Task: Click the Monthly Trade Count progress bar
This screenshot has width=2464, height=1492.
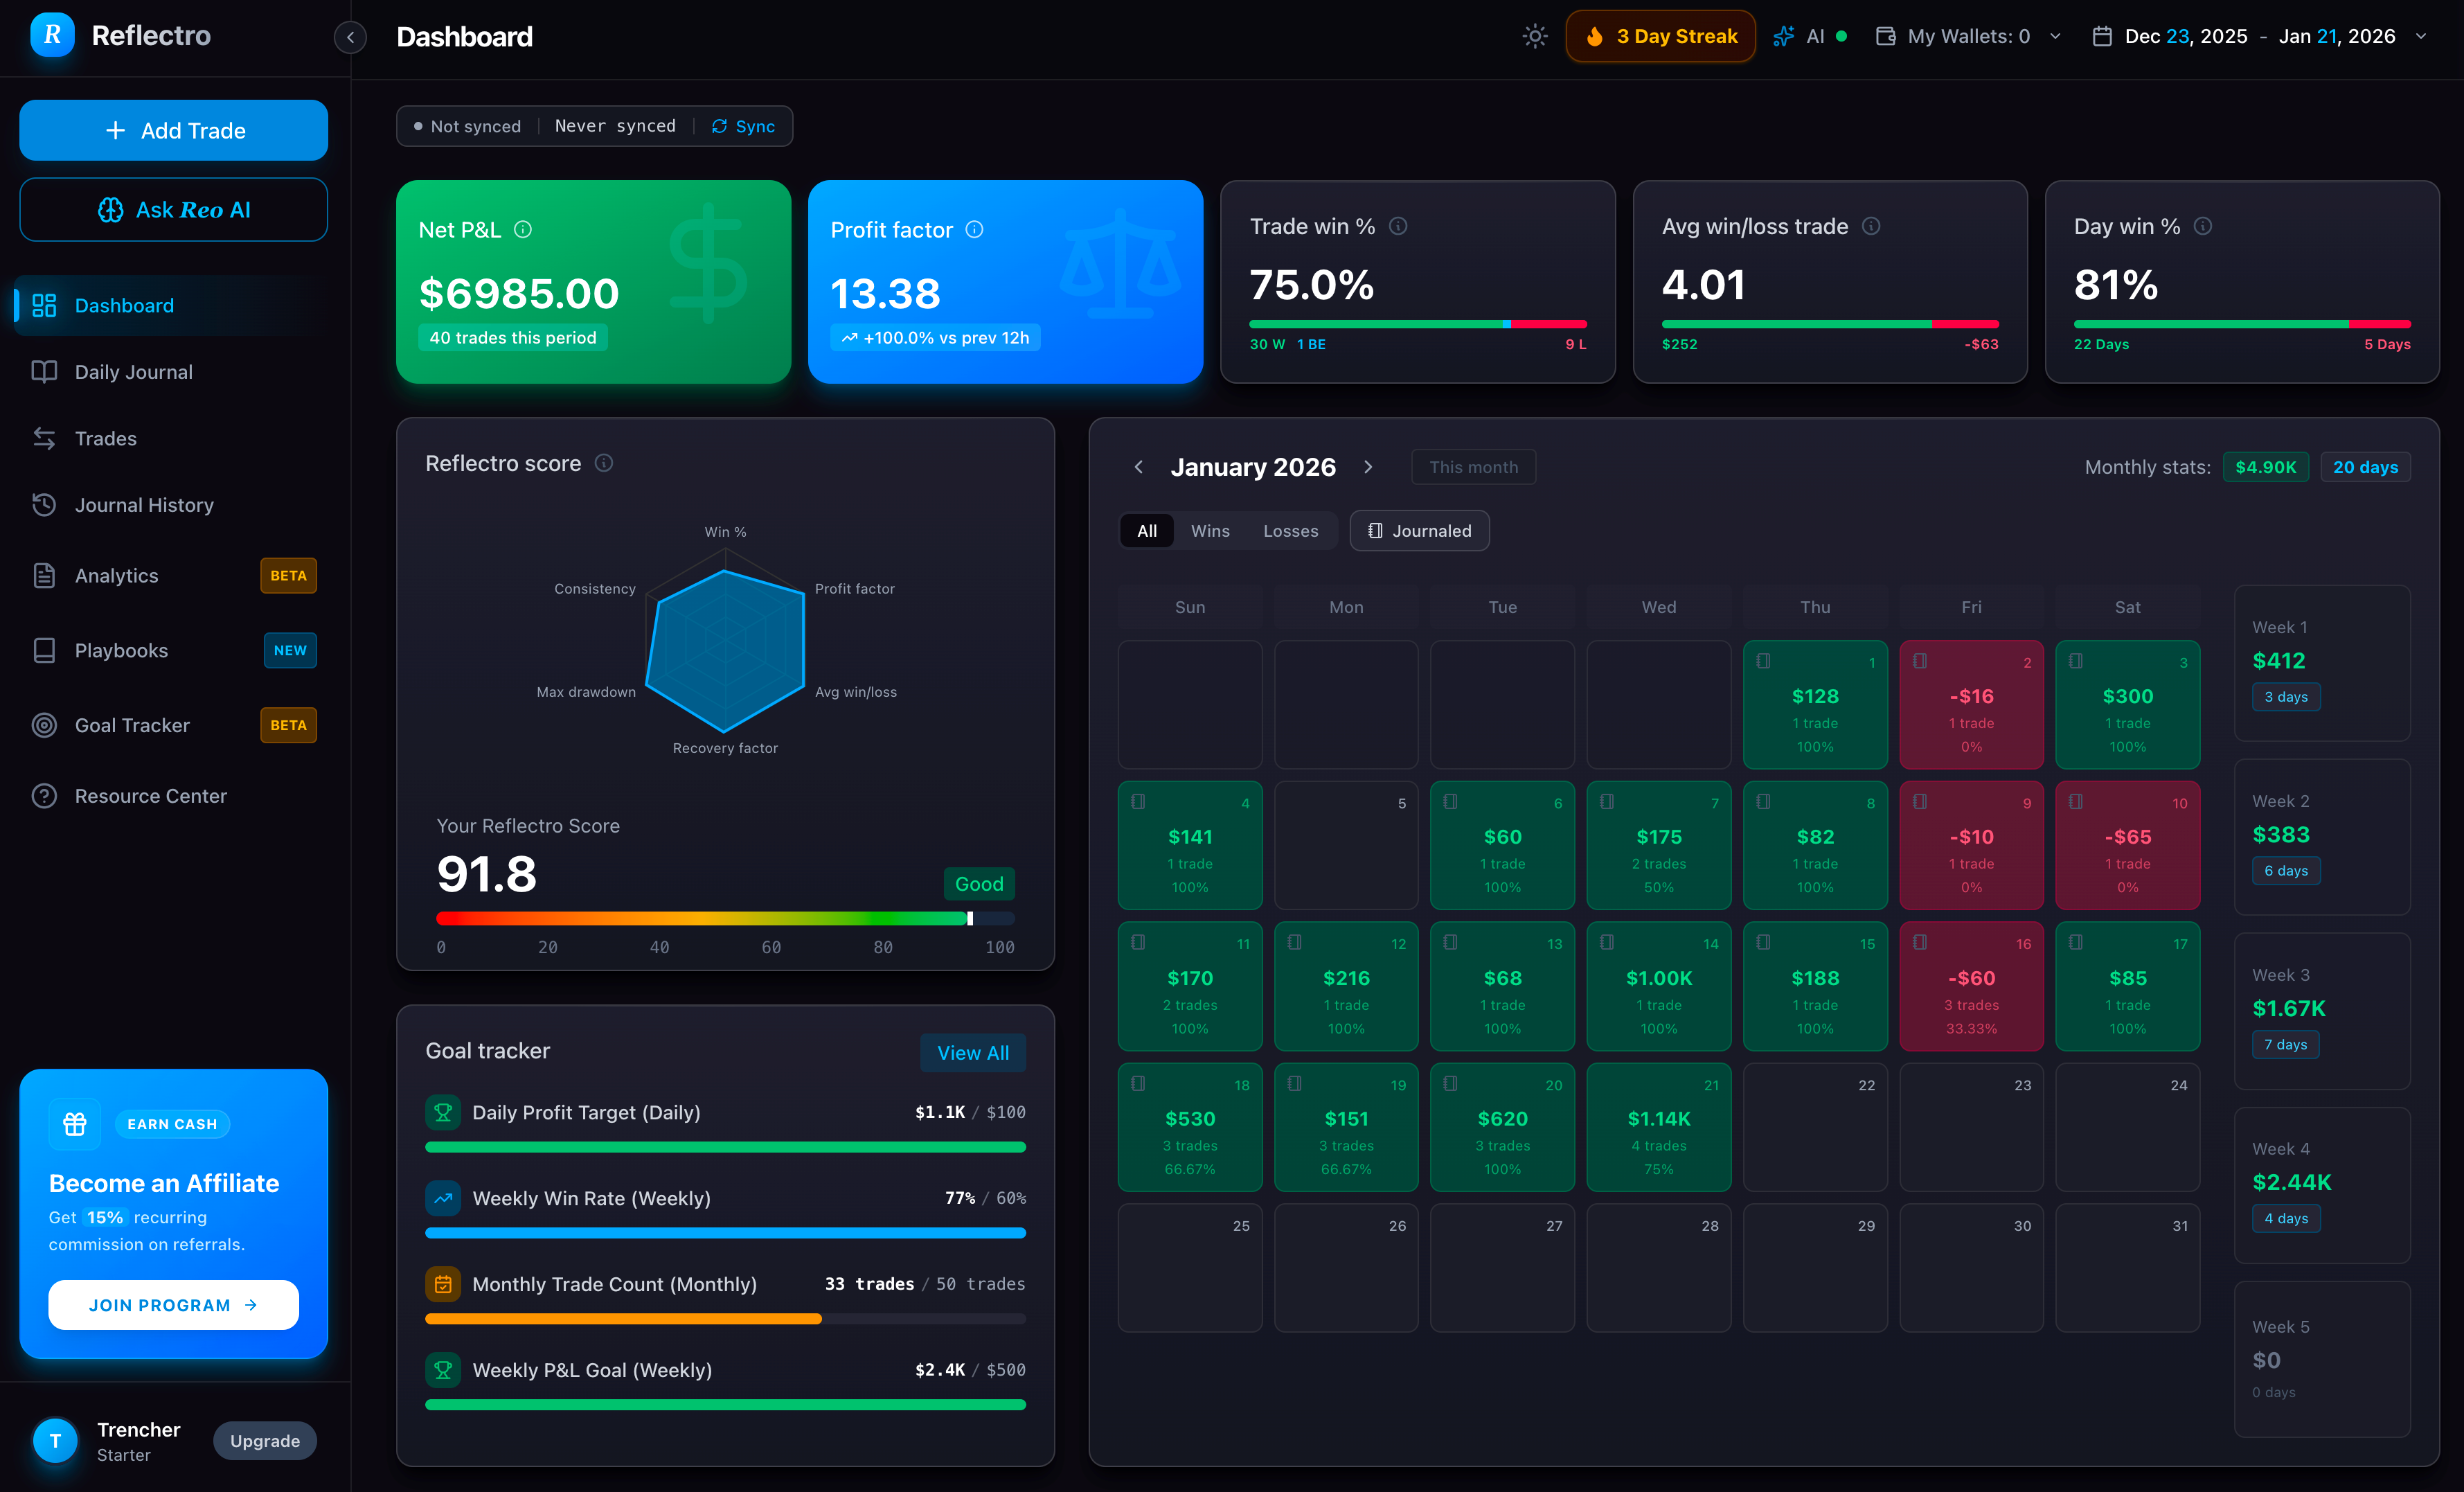Action: (725, 1319)
